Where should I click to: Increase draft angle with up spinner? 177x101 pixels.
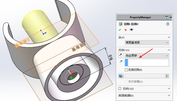click(x=167, y=75)
